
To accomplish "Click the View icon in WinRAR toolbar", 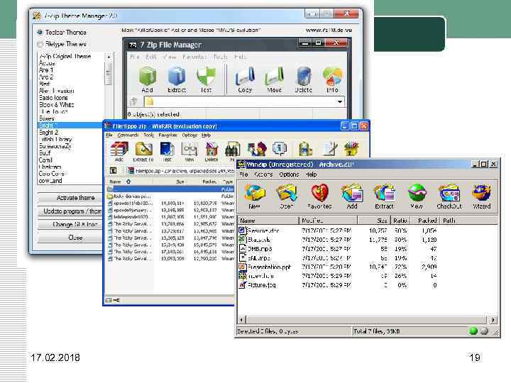I will coord(189,150).
